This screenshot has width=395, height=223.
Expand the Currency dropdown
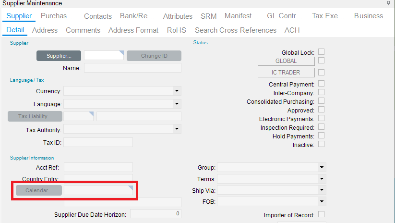[177, 91]
